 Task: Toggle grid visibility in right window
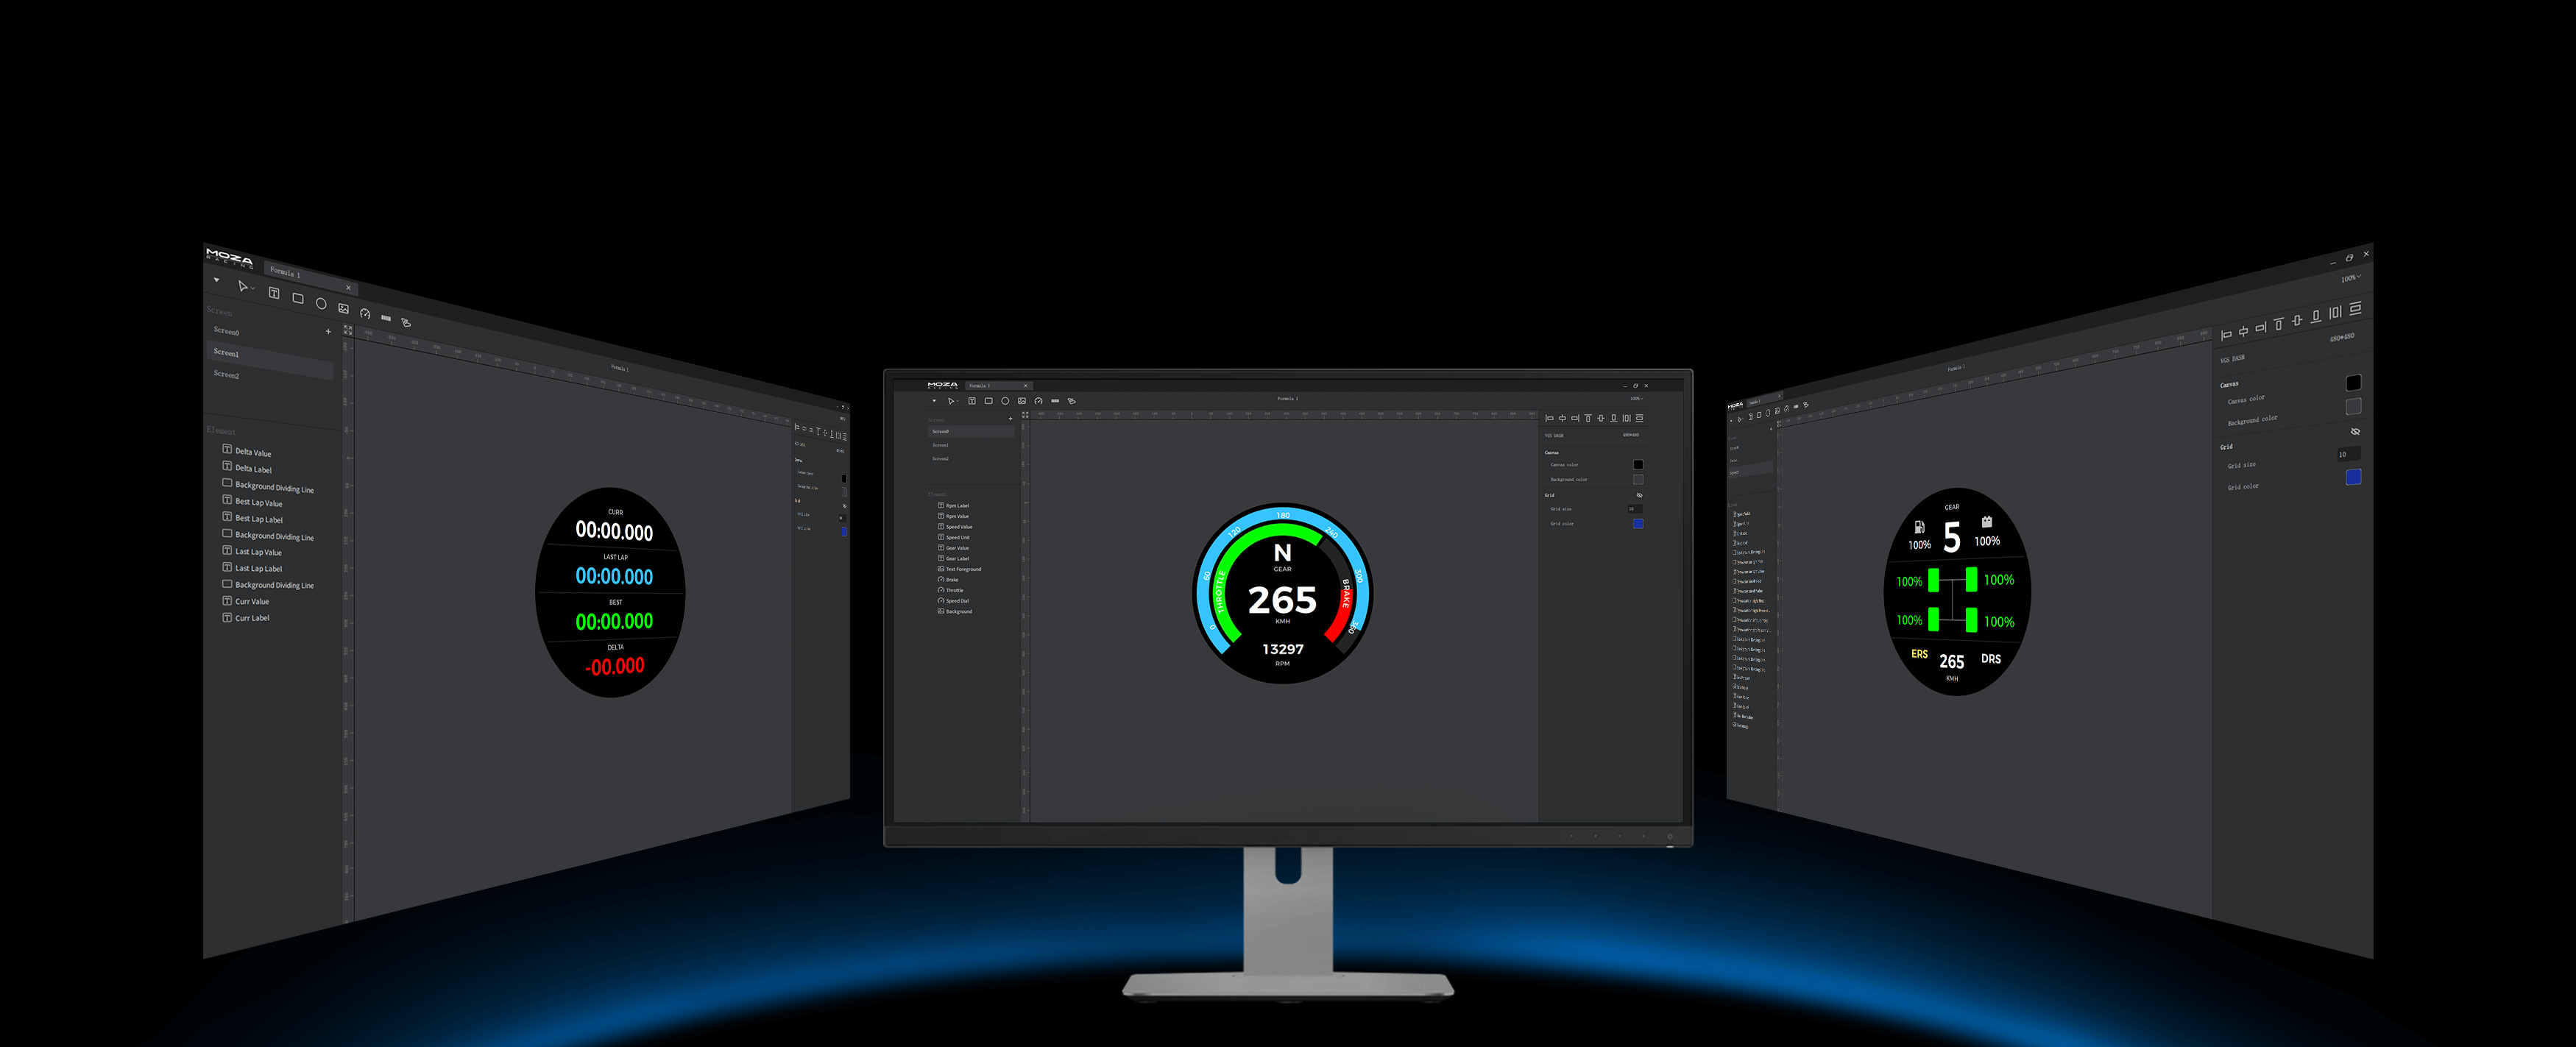[2355, 432]
